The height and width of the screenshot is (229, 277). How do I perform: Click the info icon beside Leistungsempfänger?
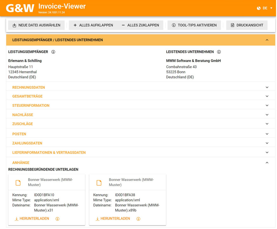(53, 52)
